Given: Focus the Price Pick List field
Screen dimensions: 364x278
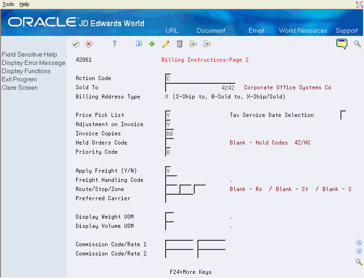Looking at the screenshot, I should coord(168,115).
